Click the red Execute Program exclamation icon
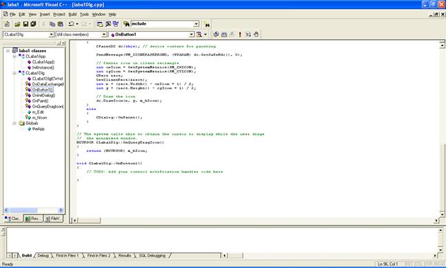This screenshot has height=268, width=446. click(x=240, y=34)
